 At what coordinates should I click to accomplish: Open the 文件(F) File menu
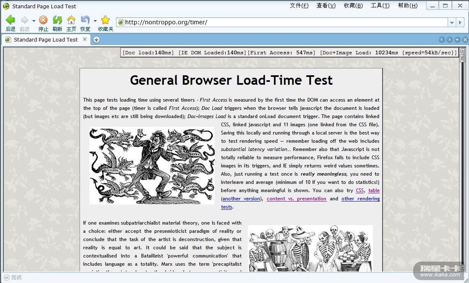(299, 5)
